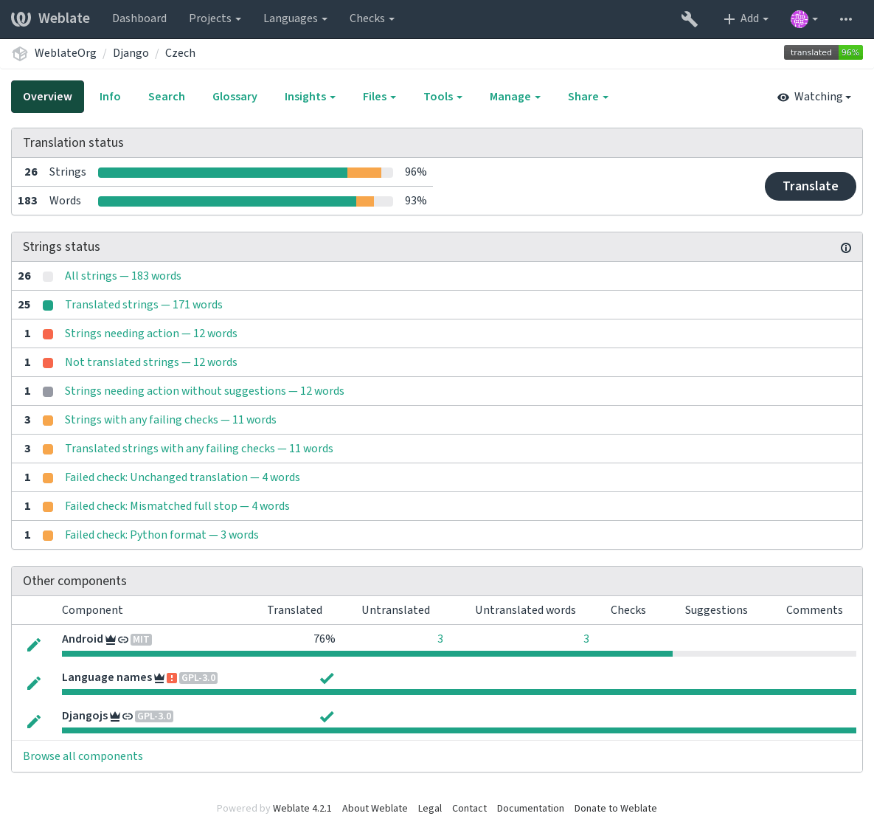
Task: Click the link icon next to Djangojs
Action: [x=128, y=716]
